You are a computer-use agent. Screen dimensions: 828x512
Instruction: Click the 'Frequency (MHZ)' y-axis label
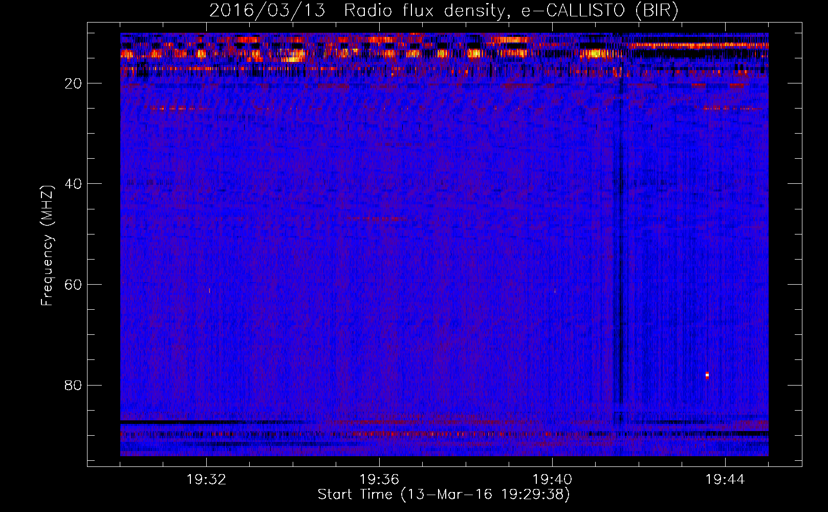tap(47, 245)
